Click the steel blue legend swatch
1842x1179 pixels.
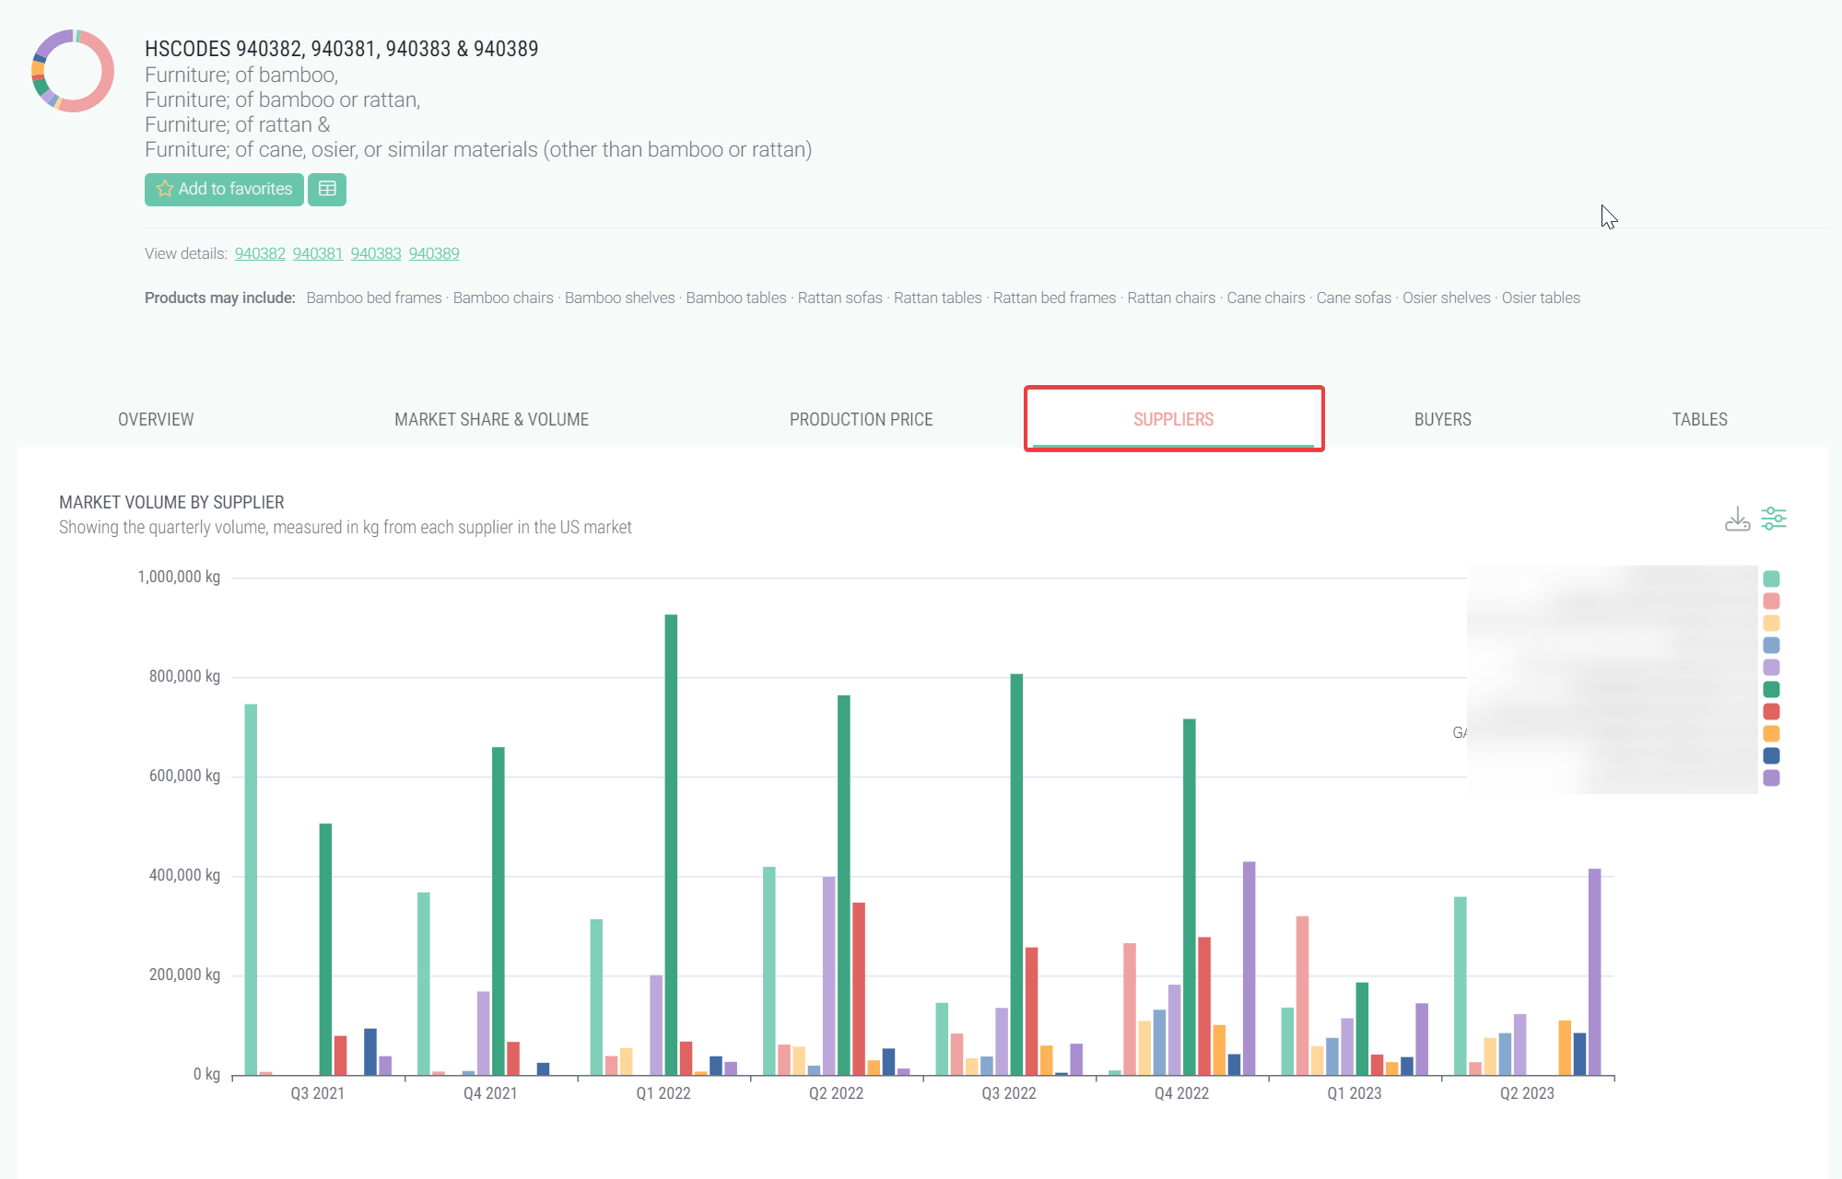pos(1771,645)
